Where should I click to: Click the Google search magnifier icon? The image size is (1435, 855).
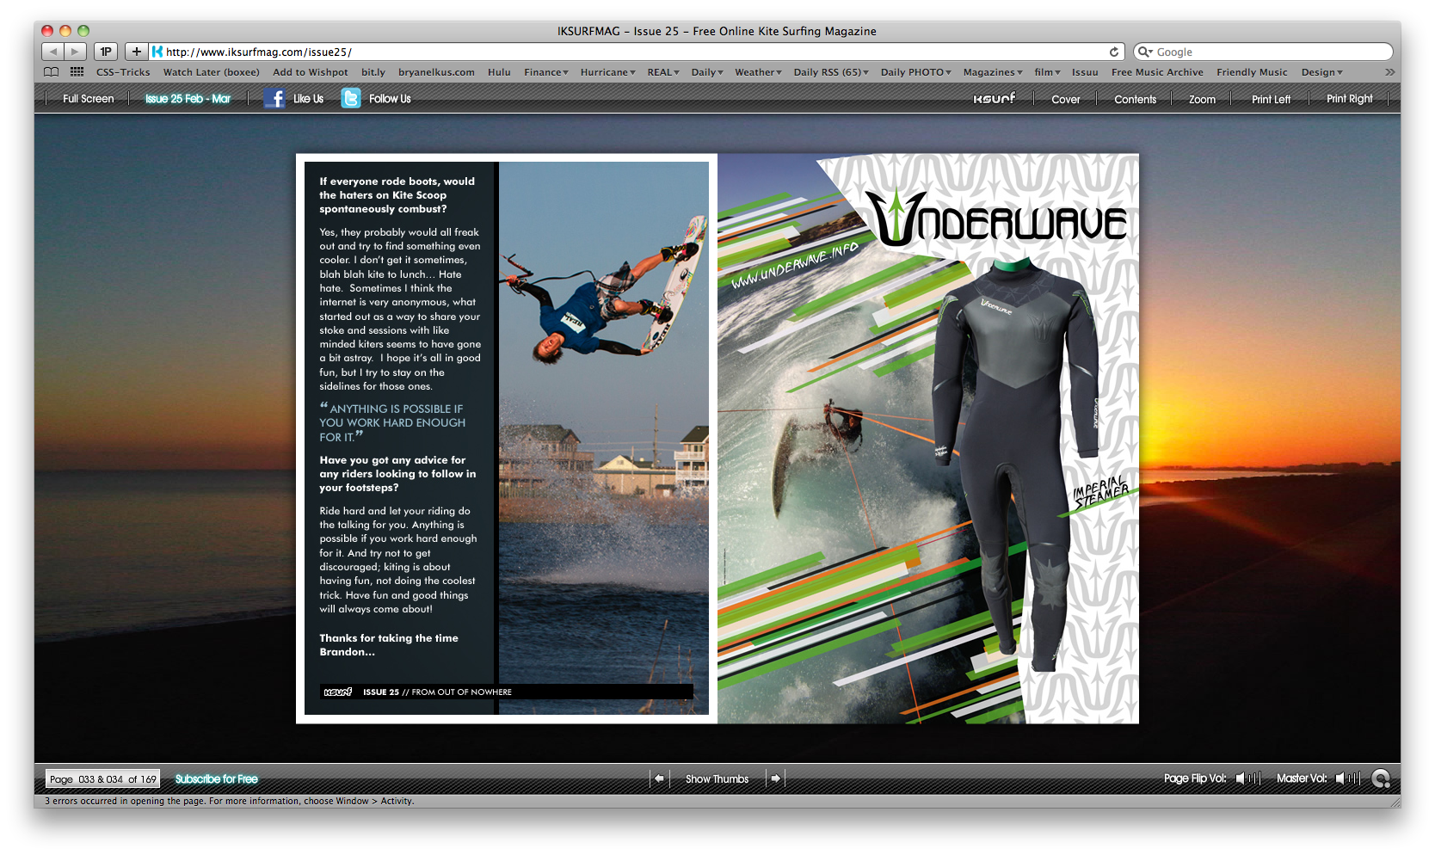[x=1145, y=52]
